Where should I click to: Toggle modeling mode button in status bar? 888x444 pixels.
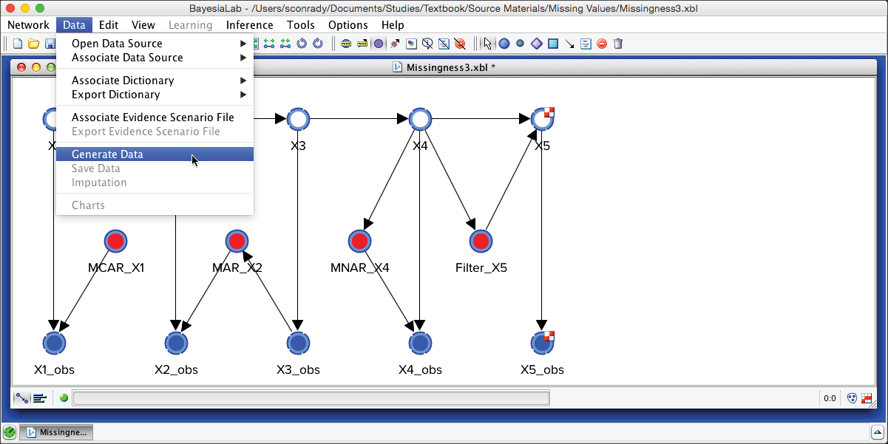[22, 398]
